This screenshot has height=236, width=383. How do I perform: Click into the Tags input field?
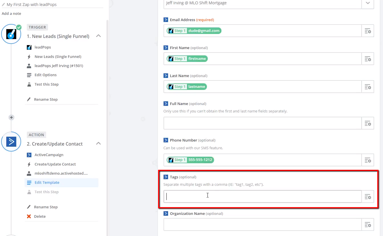coord(263,197)
